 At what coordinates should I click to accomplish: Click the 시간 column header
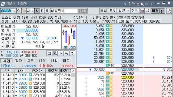tap(7, 71)
